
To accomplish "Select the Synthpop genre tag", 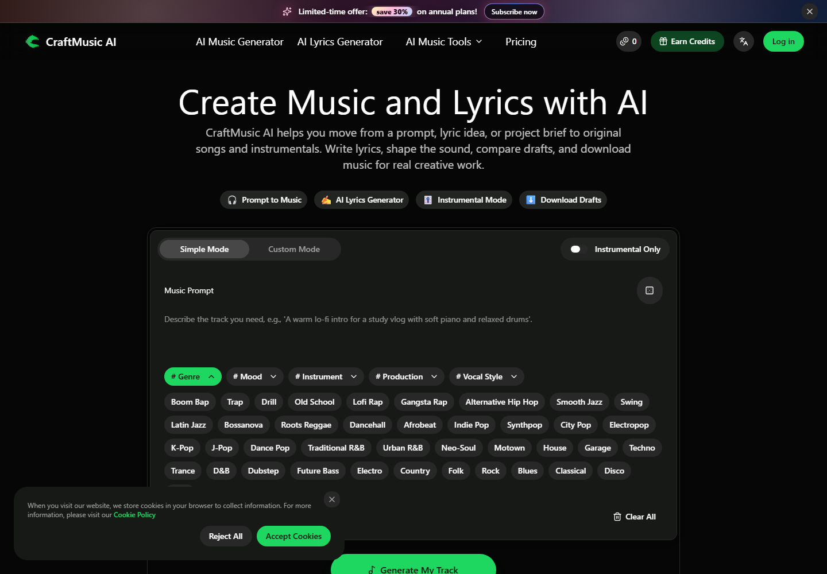I will coord(524,425).
